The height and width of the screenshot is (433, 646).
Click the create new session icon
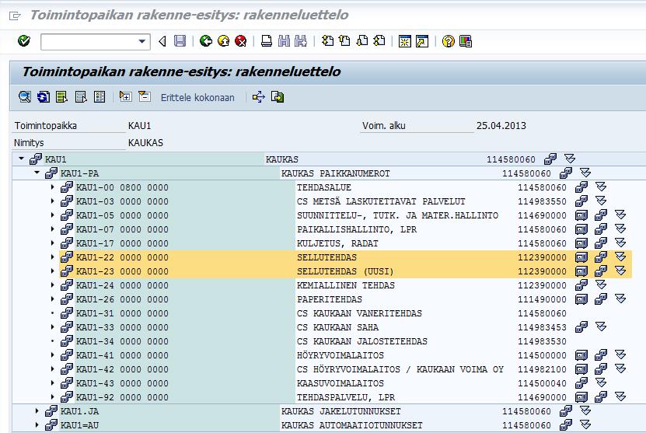click(405, 41)
